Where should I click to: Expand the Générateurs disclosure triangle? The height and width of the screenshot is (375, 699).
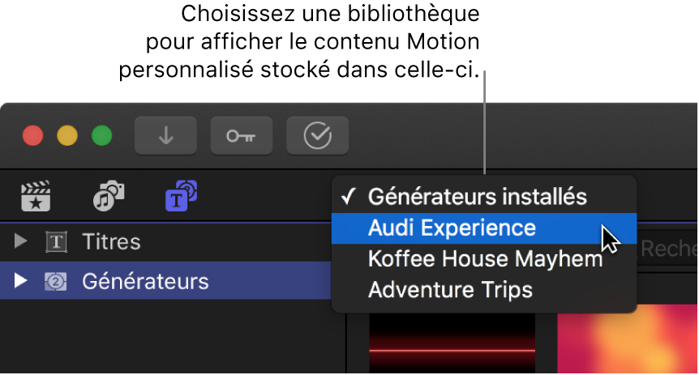[x=22, y=282]
